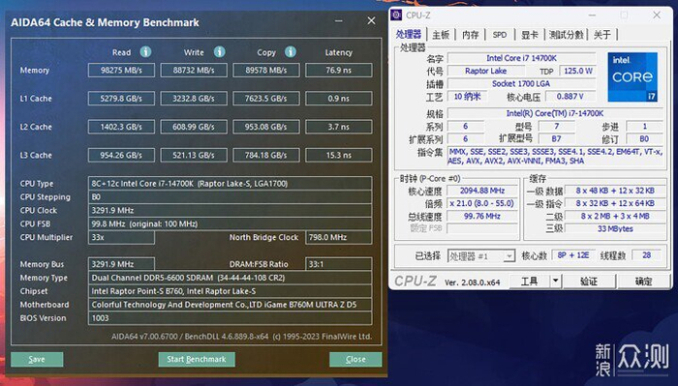Open the 处理器 #1 selection dropdown
The height and width of the screenshot is (386, 678).
(481, 256)
